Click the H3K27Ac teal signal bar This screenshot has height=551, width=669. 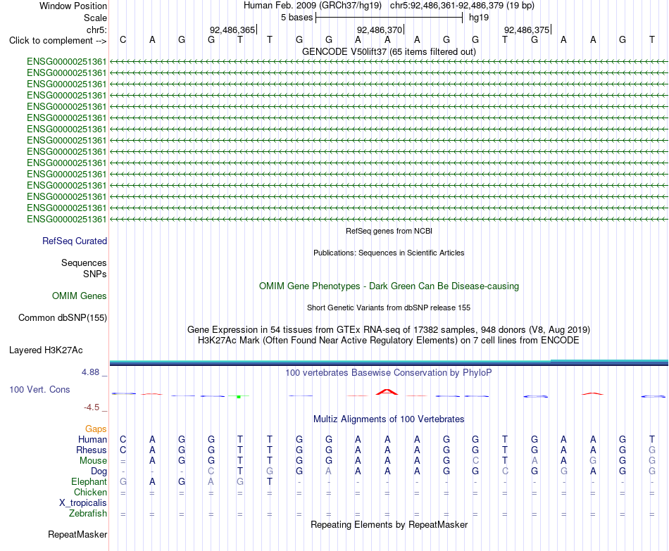(x=389, y=362)
